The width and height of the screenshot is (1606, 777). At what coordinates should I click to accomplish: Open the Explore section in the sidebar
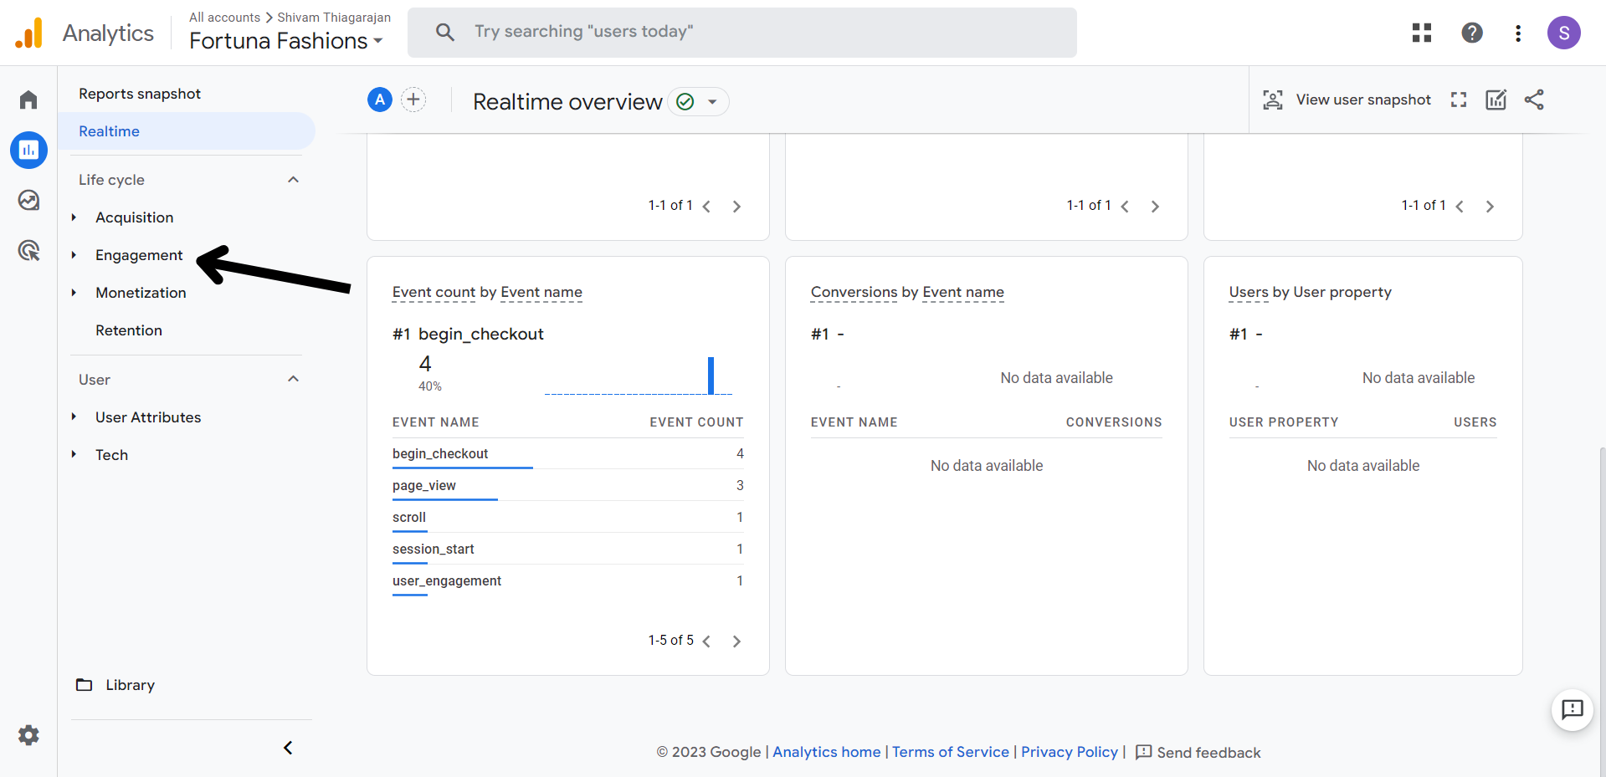tap(28, 200)
